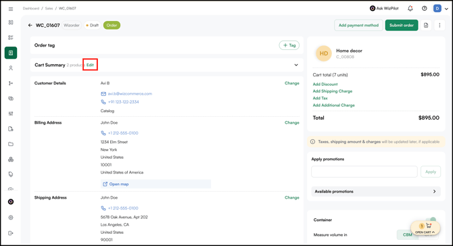Click the external link icon in Open map
Screen dimensions: 453x246
click(105, 184)
